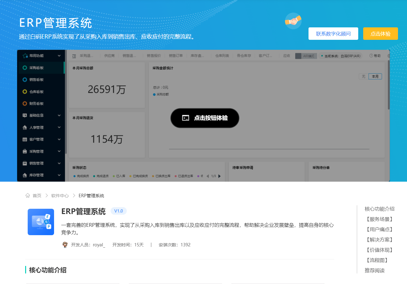Jump to the 【解决方案】 section
Image resolution: width=407 pixels, height=284 pixels.
[x=380, y=240]
